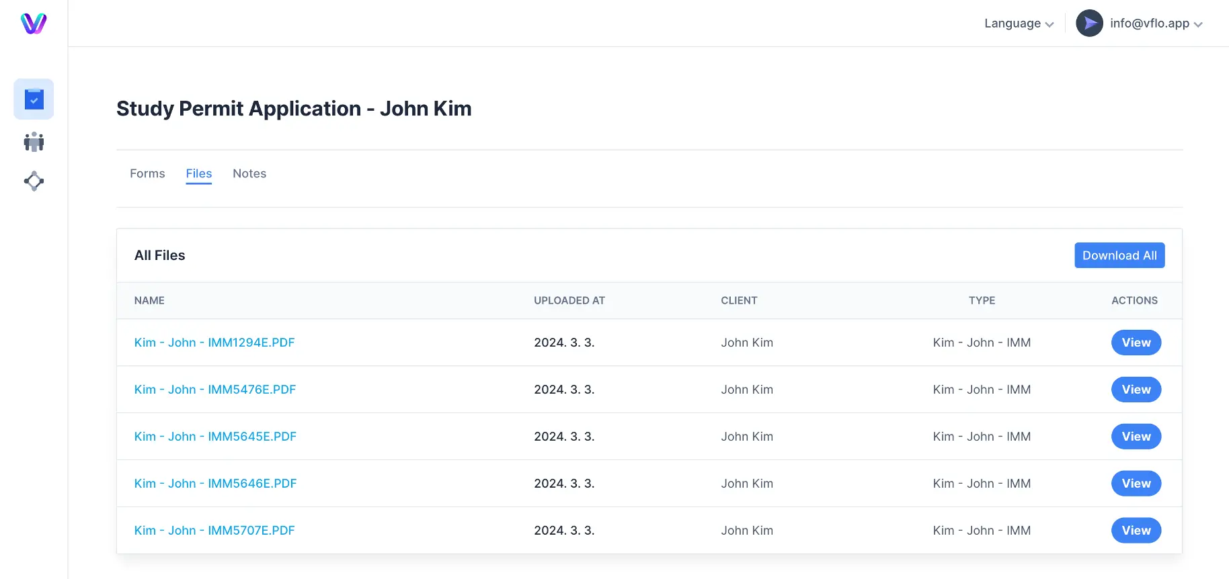Click the UPLOADED AT column header

[569, 300]
